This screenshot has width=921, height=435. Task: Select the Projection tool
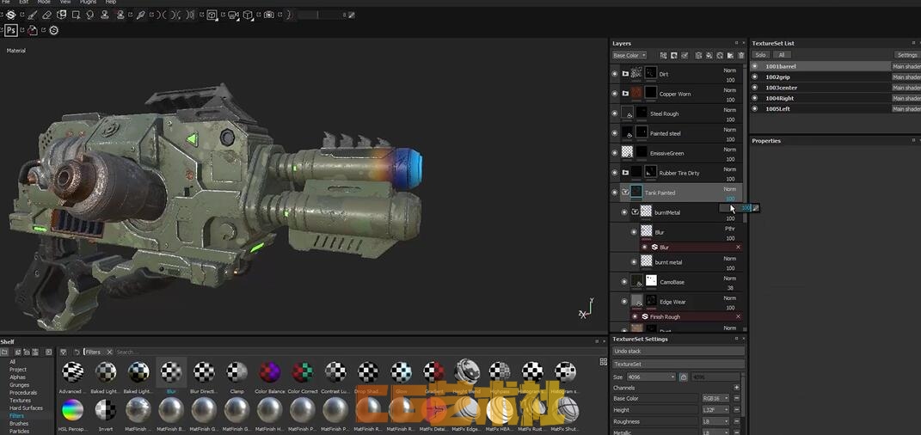[61, 15]
